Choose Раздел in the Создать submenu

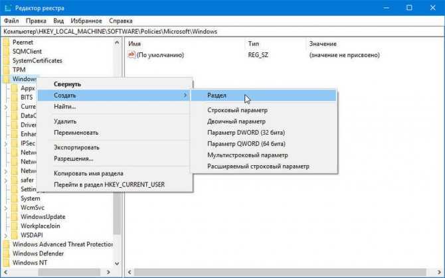[264, 96]
